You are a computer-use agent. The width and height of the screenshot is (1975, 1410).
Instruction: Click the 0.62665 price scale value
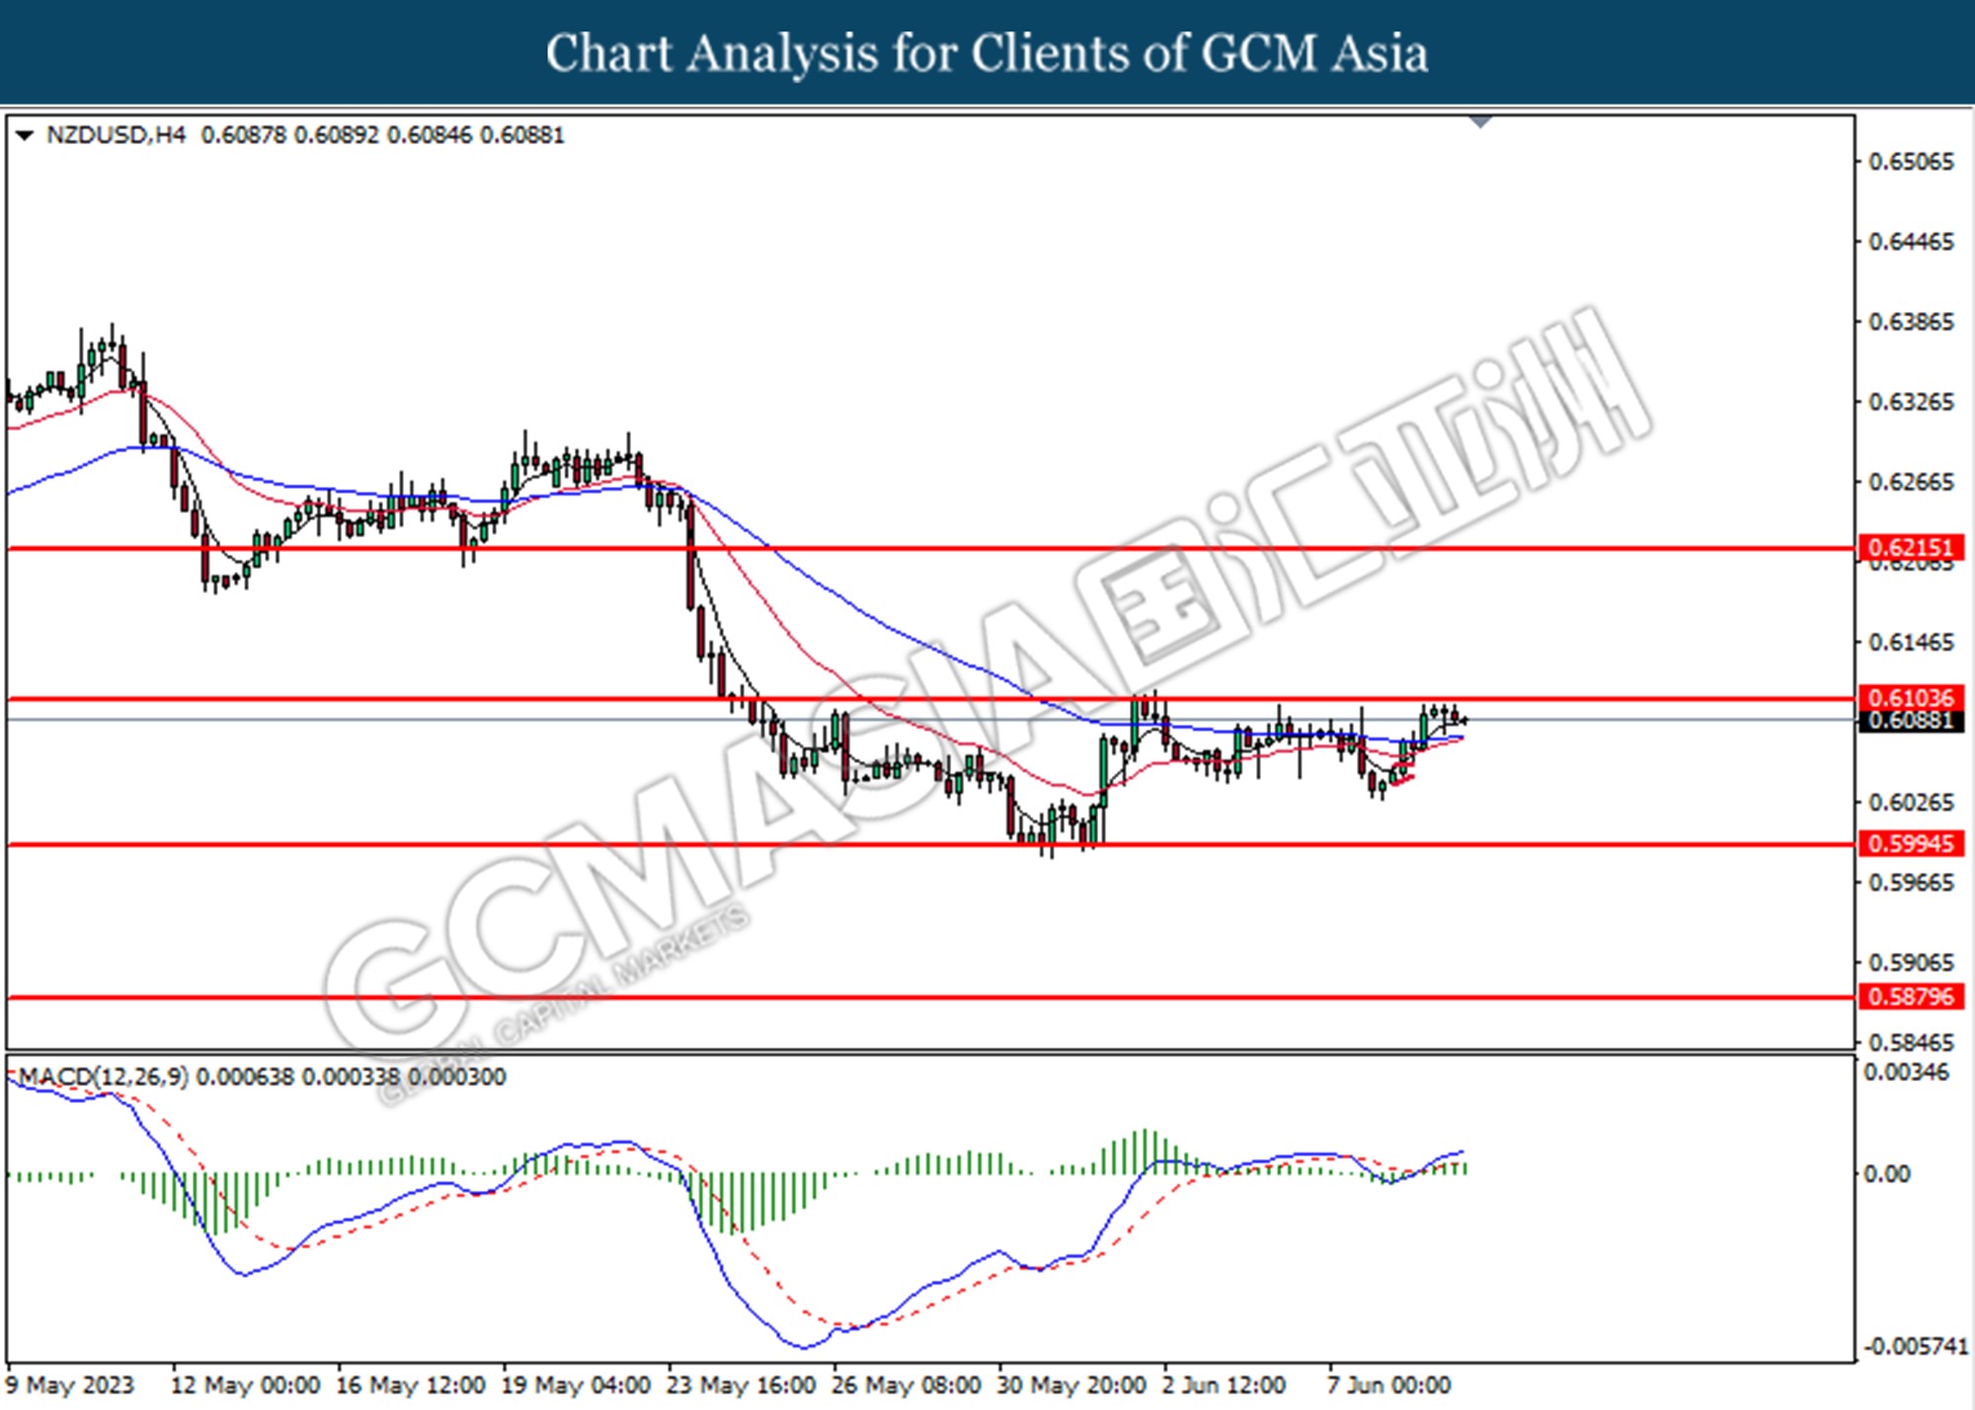click(x=1911, y=482)
